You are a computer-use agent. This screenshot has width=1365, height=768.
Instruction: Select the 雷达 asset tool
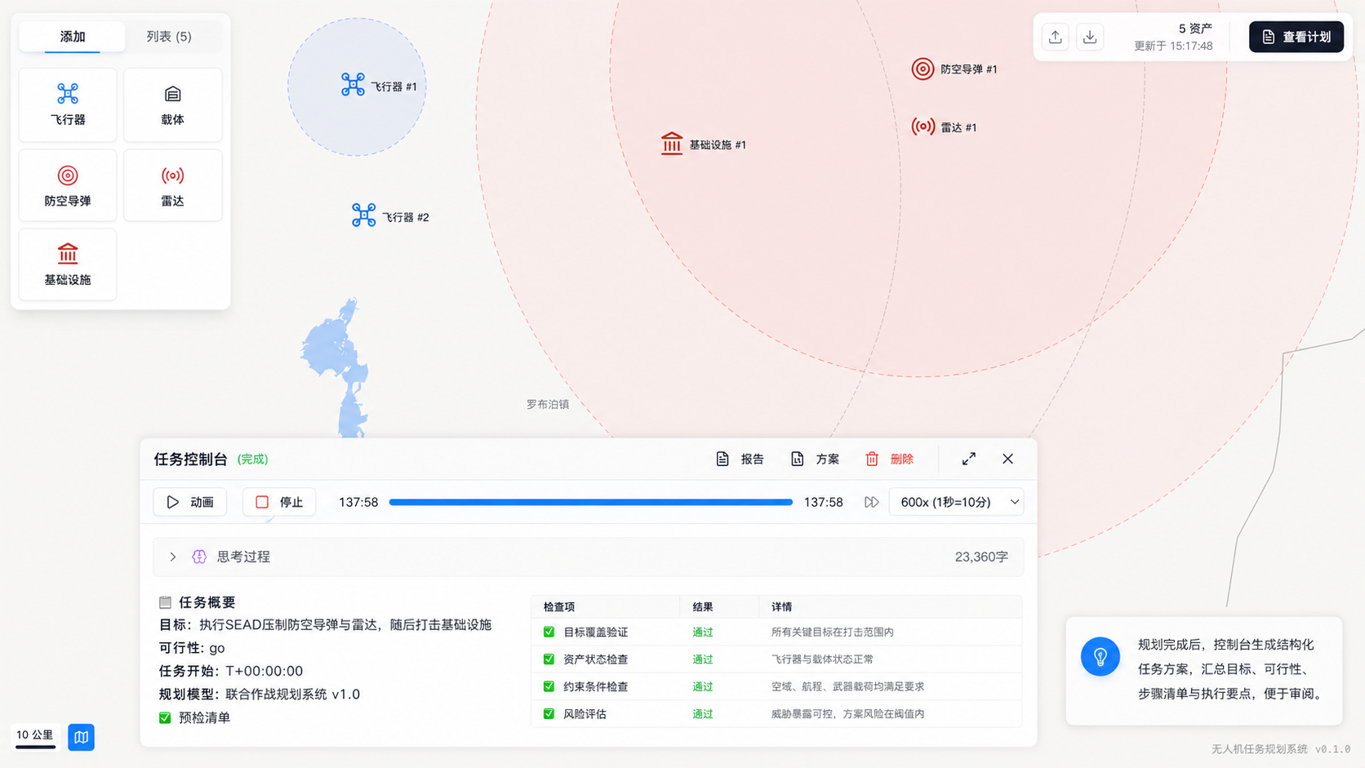tap(172, 184)
